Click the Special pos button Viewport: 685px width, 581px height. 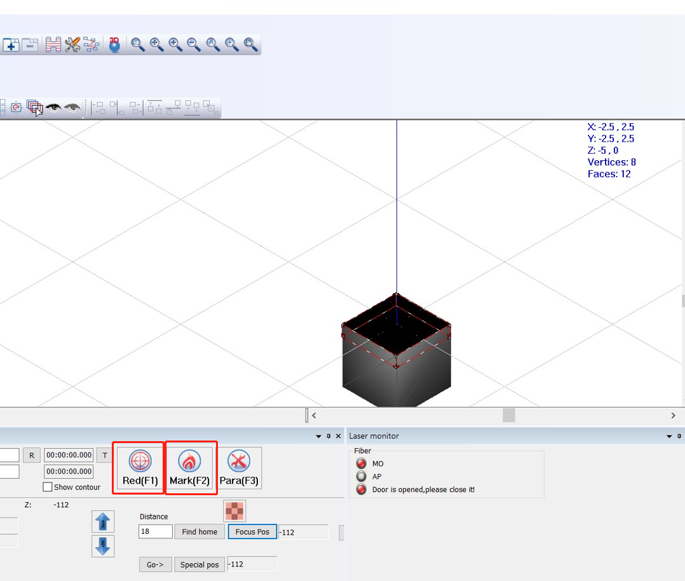(200, 564)
